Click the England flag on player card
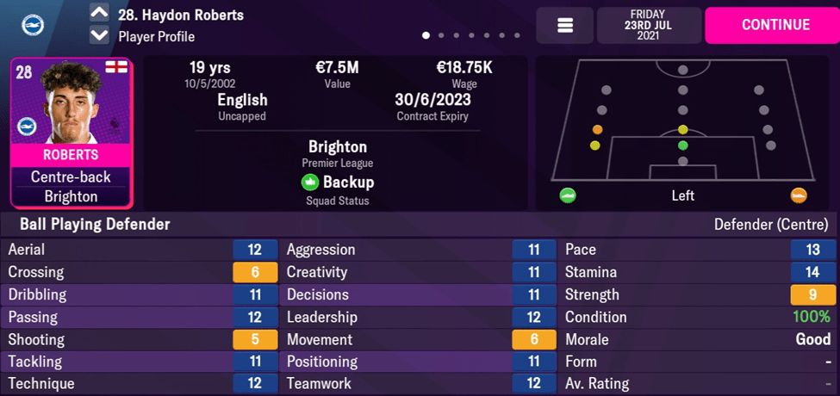This screenshot has width=840, height=396. click(x=115, y=67)
